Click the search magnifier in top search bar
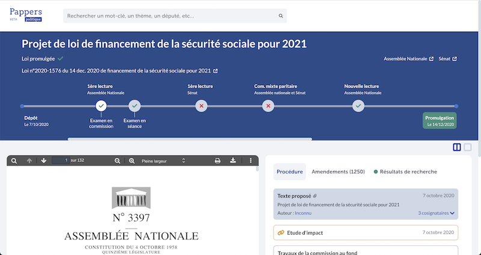Screen dimensions: 481x255 280,16
